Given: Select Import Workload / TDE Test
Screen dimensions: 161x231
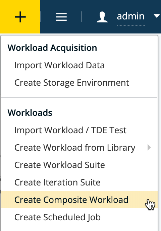Looking at the screenshot, I should (x=70, y=130).
